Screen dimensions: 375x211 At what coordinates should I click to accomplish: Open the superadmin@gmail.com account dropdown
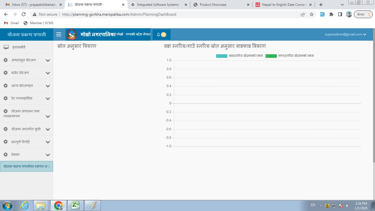point(345,34)
